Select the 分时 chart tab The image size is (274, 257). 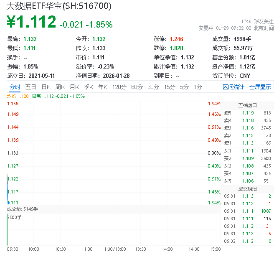pos(15,87)
